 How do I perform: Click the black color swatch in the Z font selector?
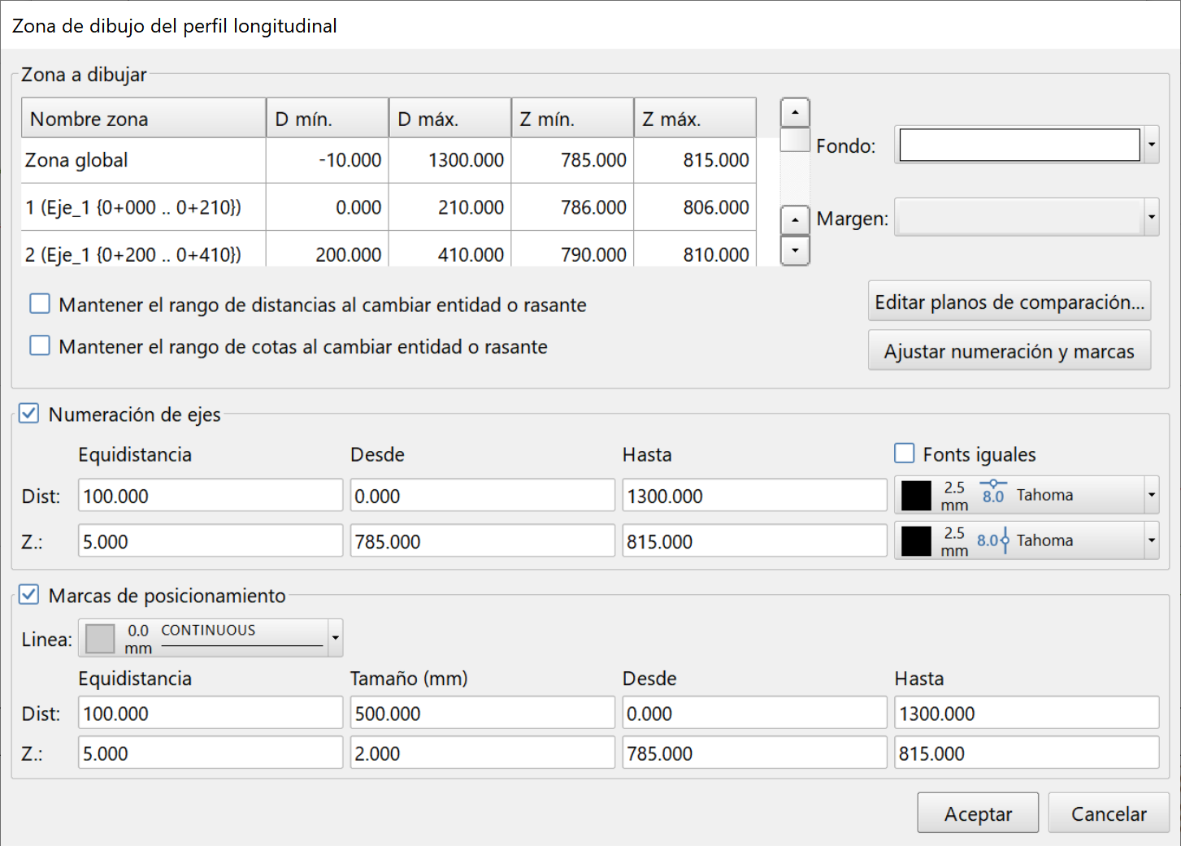[x=916, y=541]
